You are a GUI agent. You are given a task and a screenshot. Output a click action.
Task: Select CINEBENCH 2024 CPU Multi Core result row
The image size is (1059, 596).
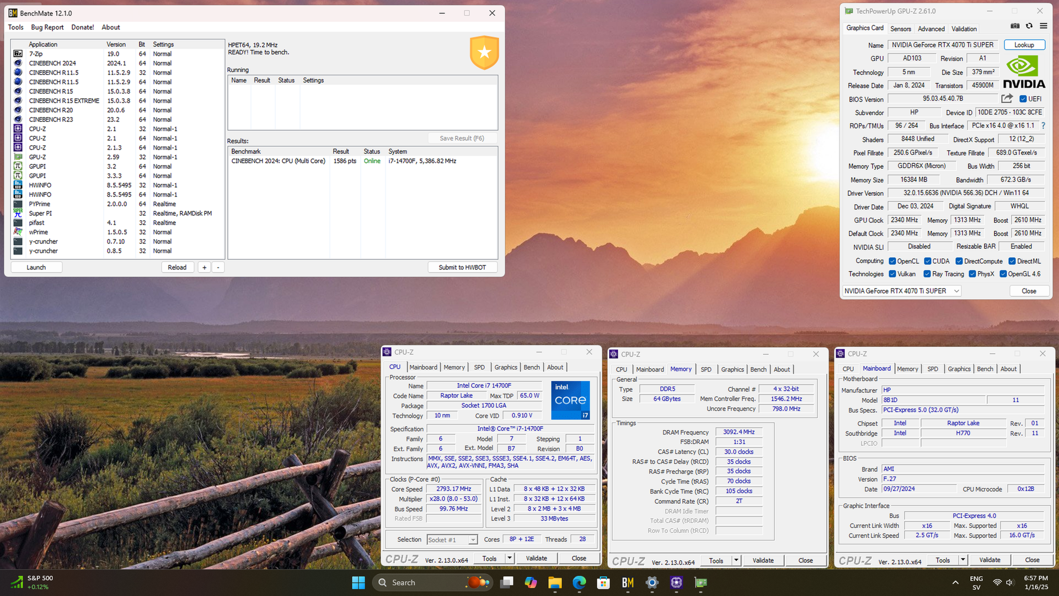[363, 161]
